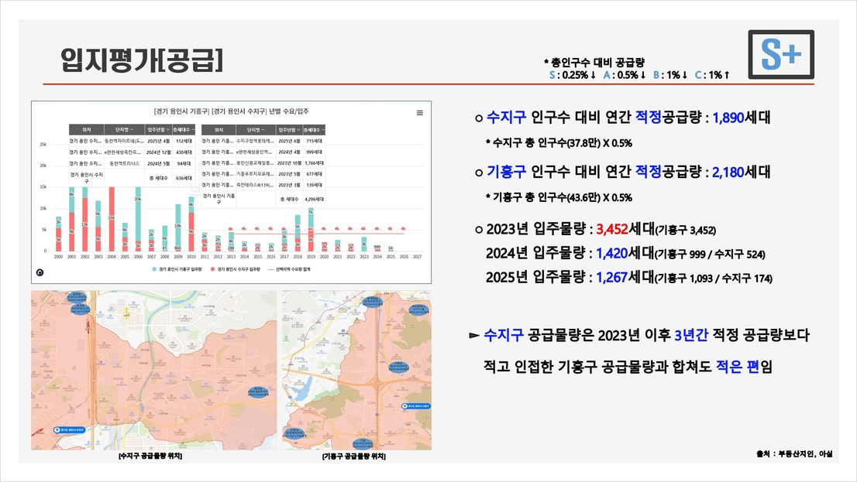Click the 25k label on the vertical axis
Image resolution: width=857 pixels, height=482 pixels.
click(43, 144)
